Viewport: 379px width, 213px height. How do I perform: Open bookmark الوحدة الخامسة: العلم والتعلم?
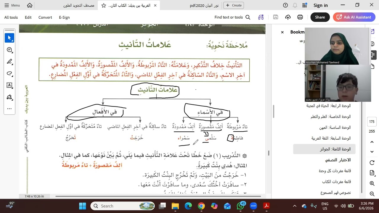click(x=330, y=117)
